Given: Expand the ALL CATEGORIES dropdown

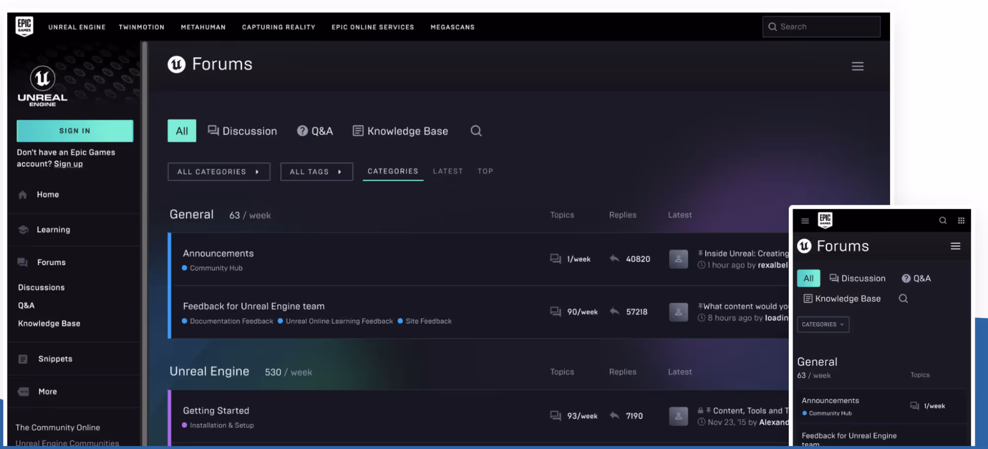Looking at the screenshot, I should coord(219,172).
